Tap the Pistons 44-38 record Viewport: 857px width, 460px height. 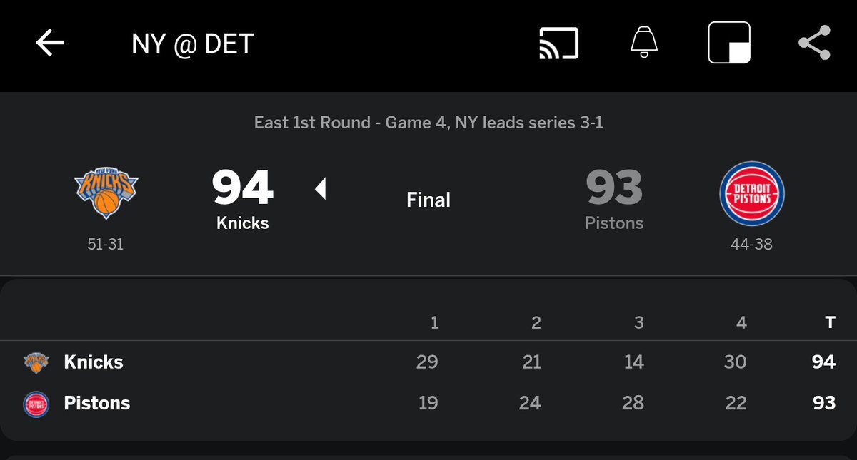tap(751, 244)
